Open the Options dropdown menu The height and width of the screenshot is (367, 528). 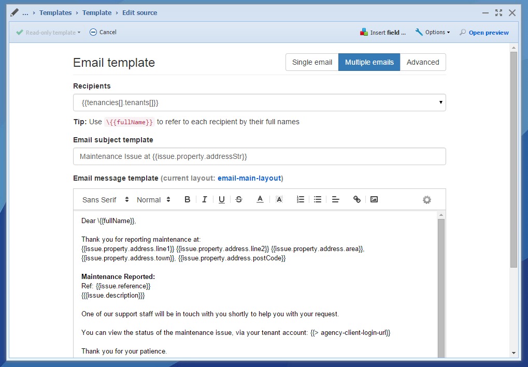coord(433,32)
